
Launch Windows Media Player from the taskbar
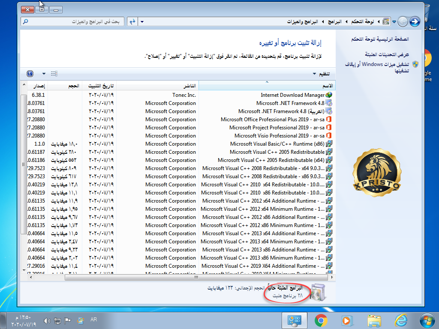pos(347,320)
